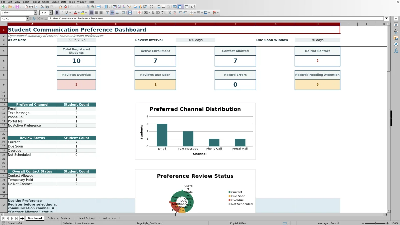Click the AutoFilter funnel icon

pos(129,7)
